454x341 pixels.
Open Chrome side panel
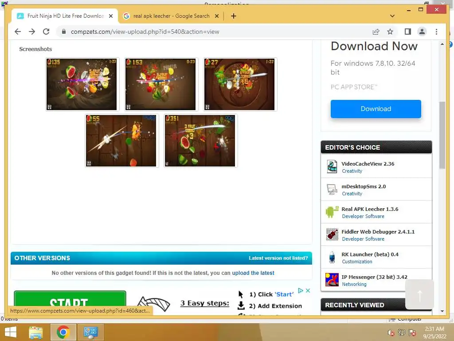pyautogui.click(x=408, y=32)
